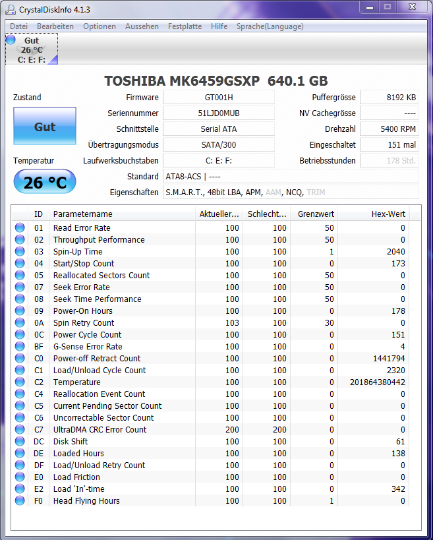This screenshot has width=433, height=540.
Task: Click status orb for Head Flying Hours
Action: 20,500
